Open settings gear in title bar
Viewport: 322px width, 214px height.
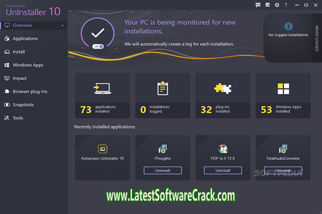click(277, 5)
